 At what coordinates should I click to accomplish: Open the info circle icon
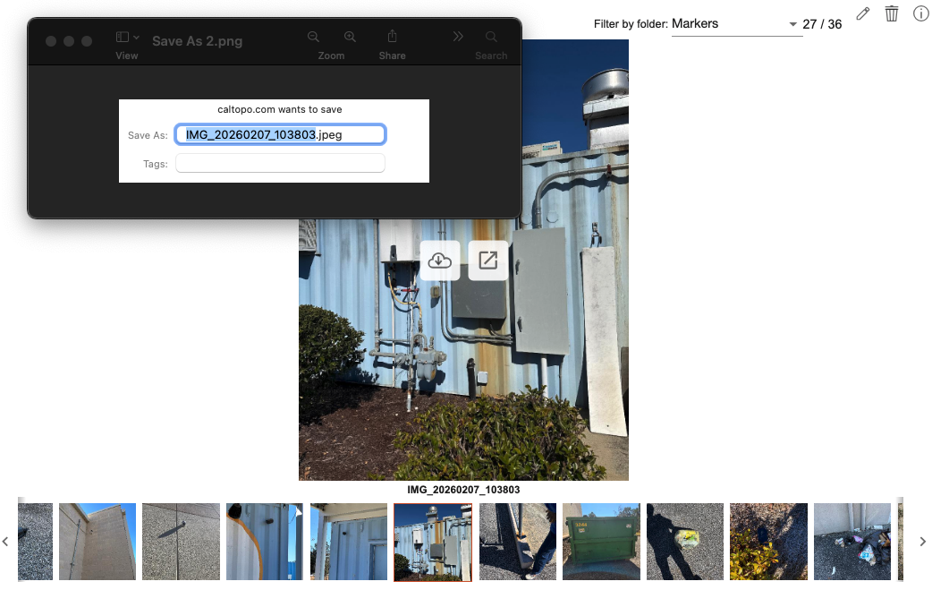pyautogui.click(x=920, y=13)
